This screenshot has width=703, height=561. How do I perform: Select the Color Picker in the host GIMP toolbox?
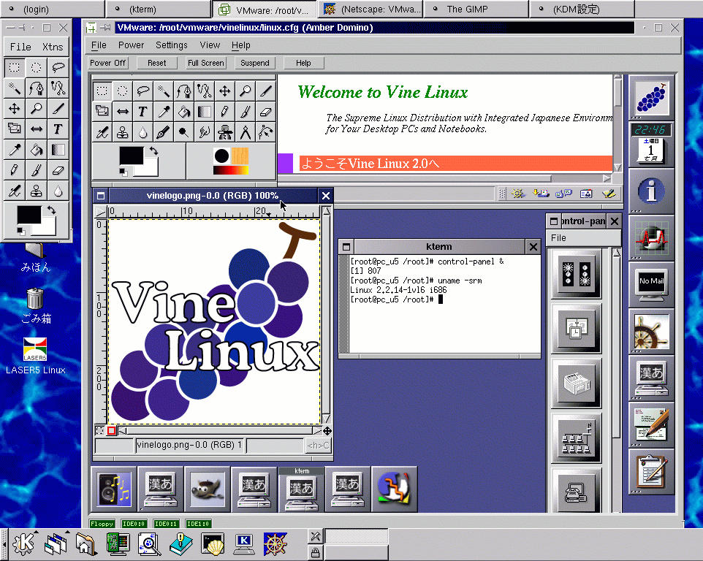click(x=15, y=150)
